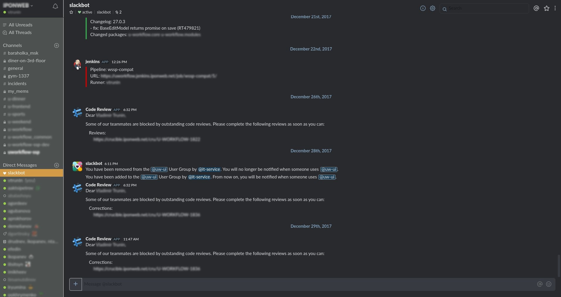Open the vertical dots more menu
Screen dimensions: 561x297
pos(555,8)
